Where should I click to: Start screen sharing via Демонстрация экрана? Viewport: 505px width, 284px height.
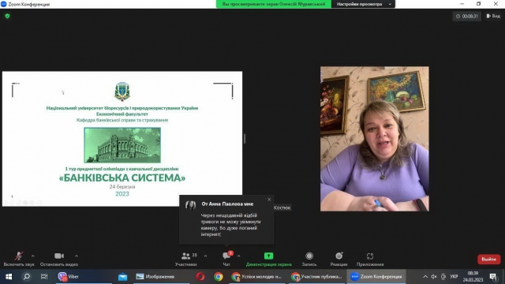(268, 259)
